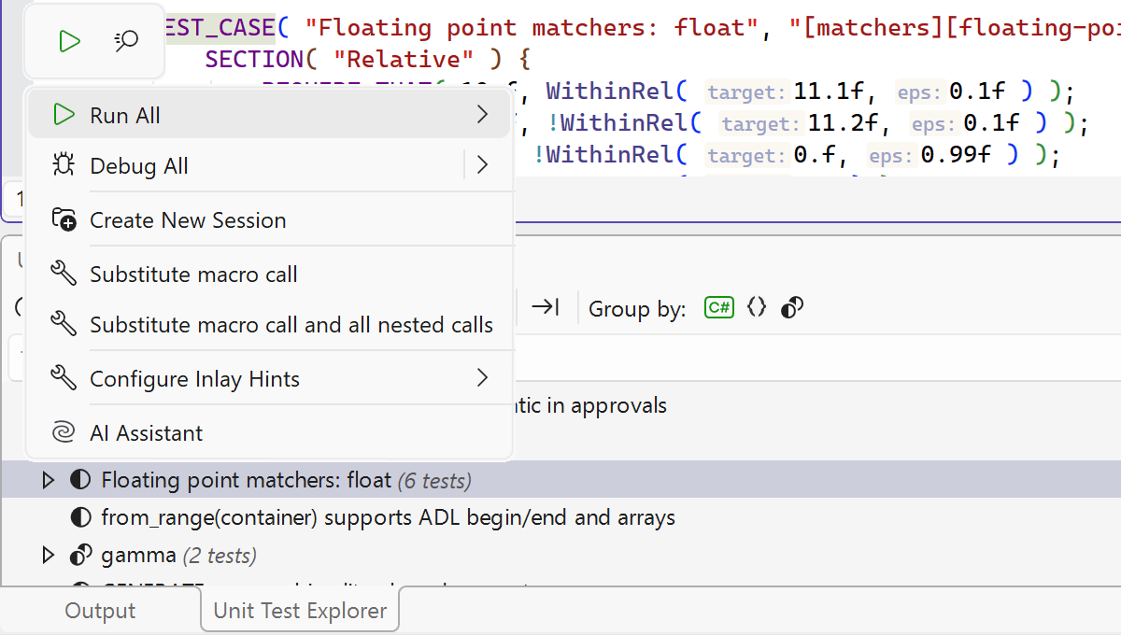Toggle Group by namespace braces button
Image resolution: width=1121 pixels, height=635 pixels.
tap(757, 308)
